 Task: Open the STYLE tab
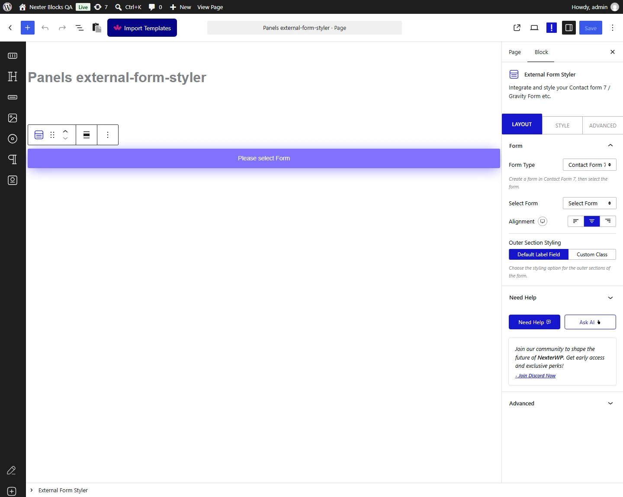coord(562,125)
